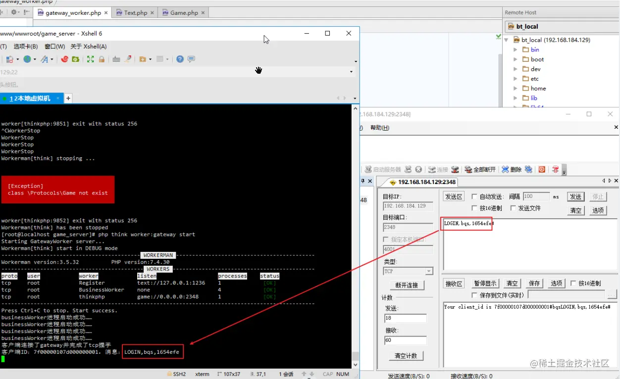Expand the home folder tree node
620x379 pixels.
tap(515, 89)
